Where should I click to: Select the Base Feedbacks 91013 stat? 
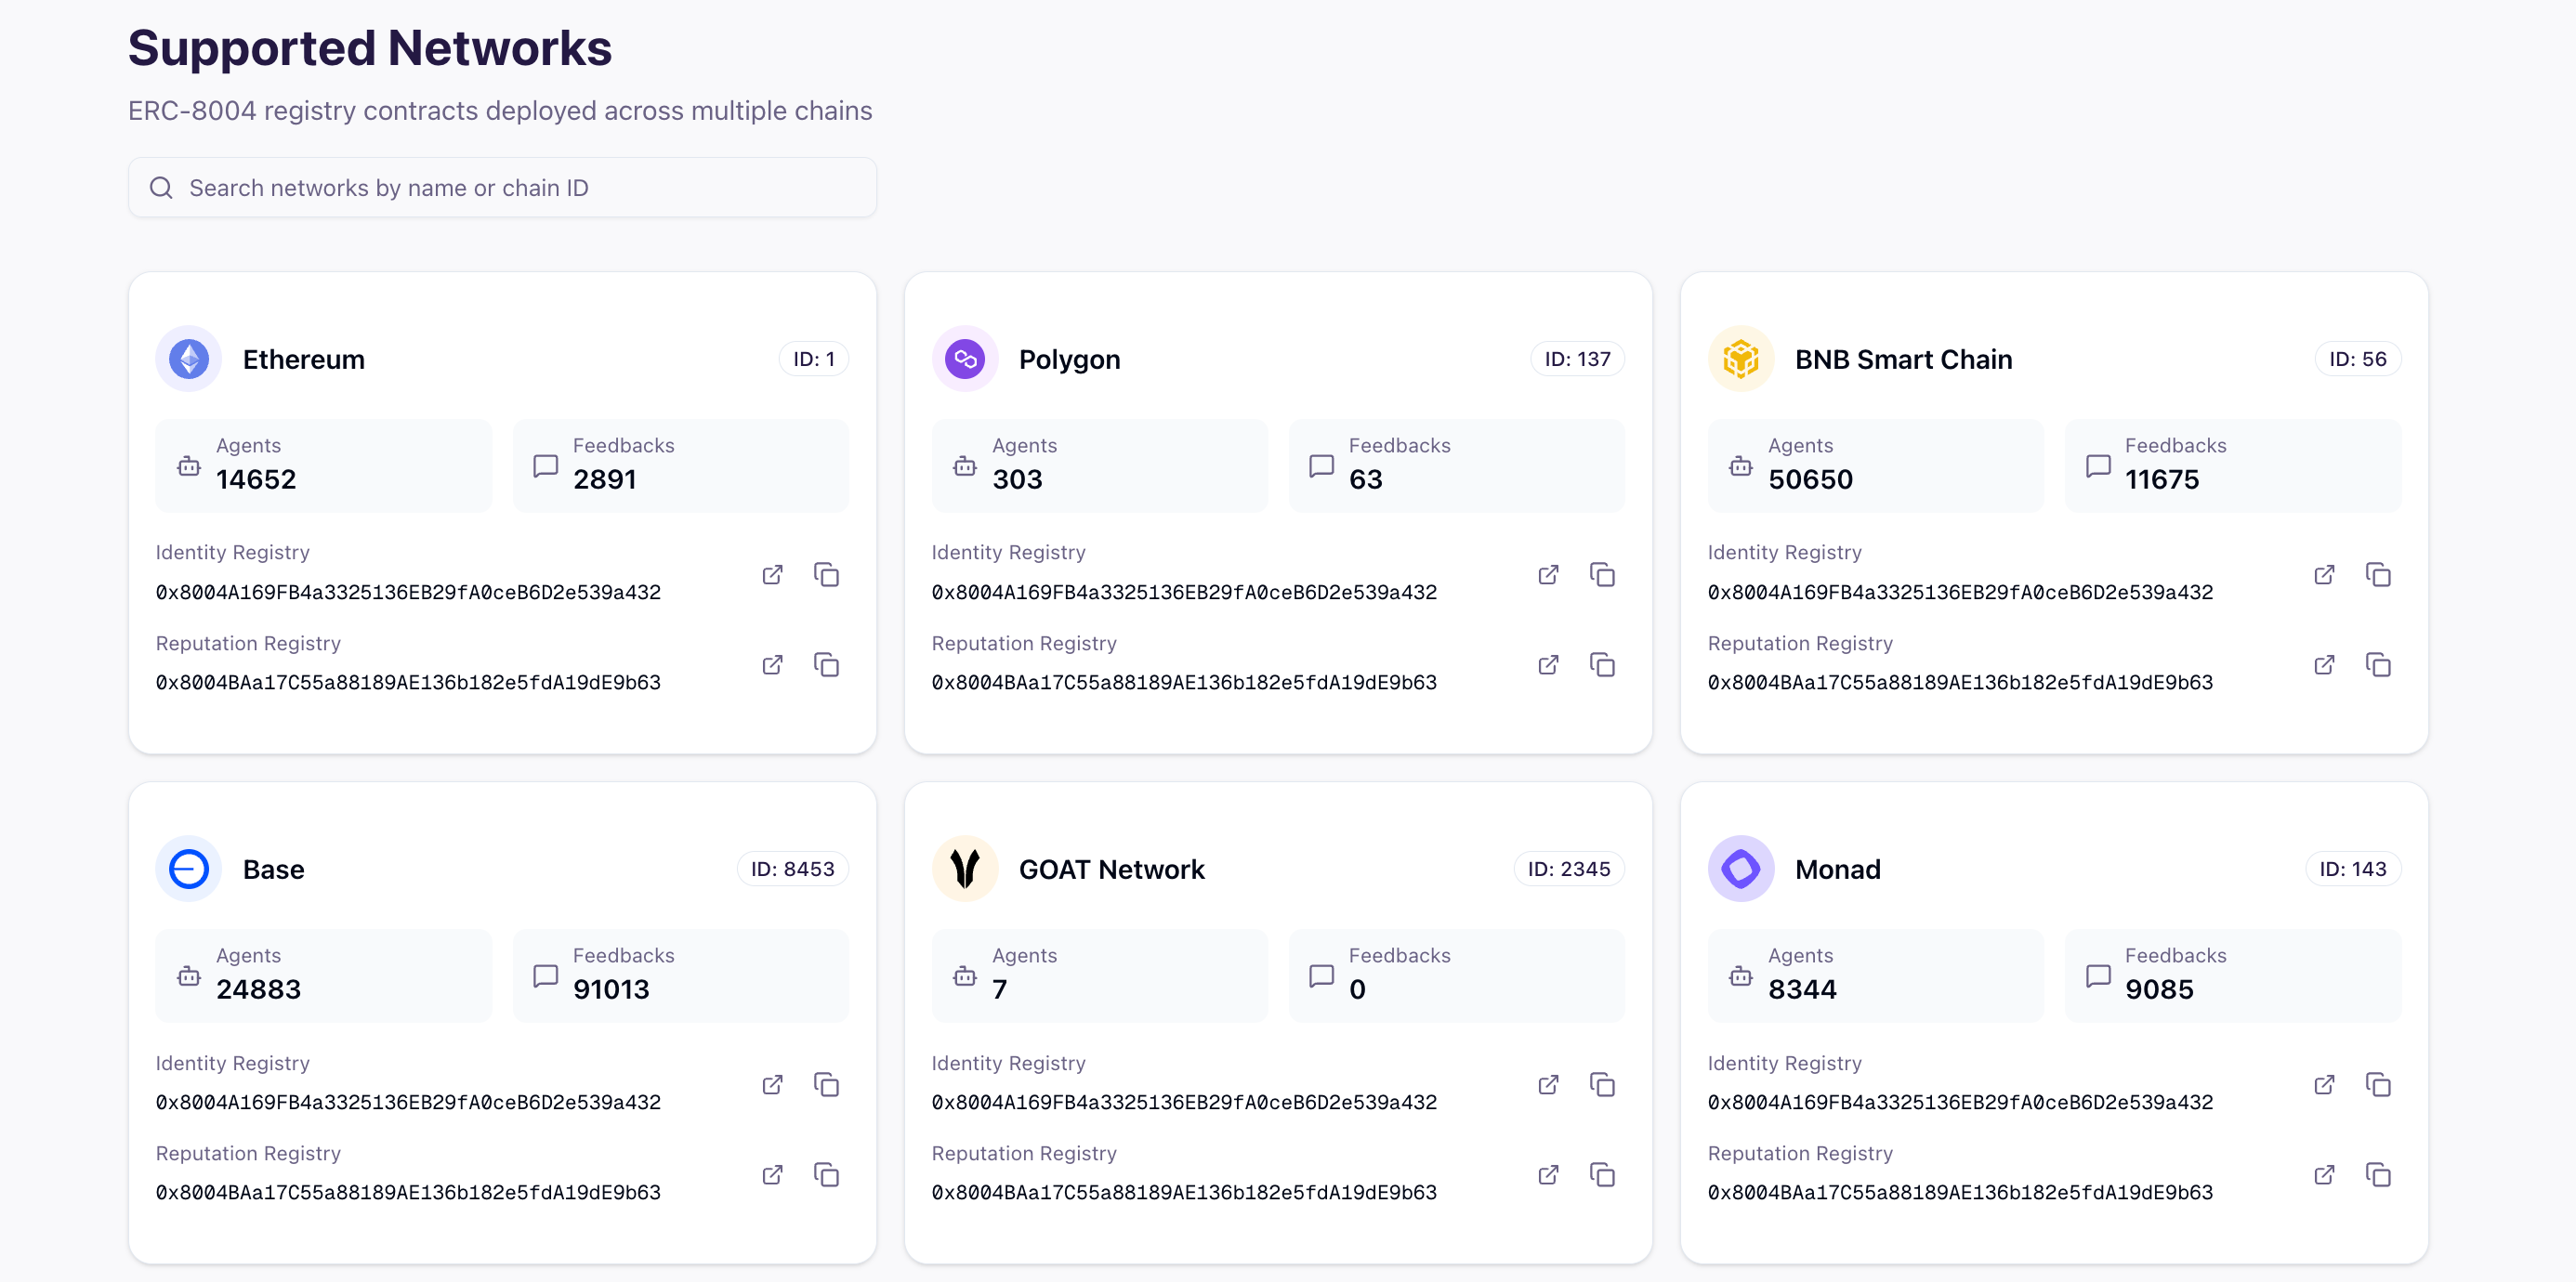coord(680,975)
